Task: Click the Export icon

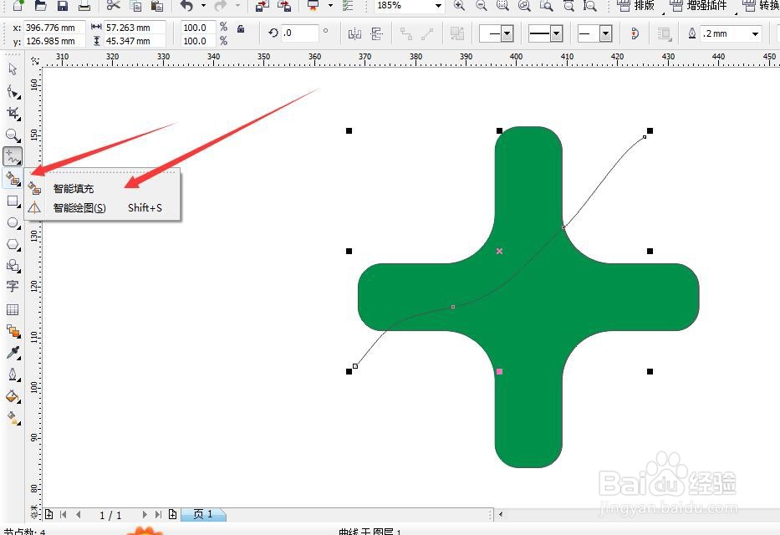Action: point(284,6)
